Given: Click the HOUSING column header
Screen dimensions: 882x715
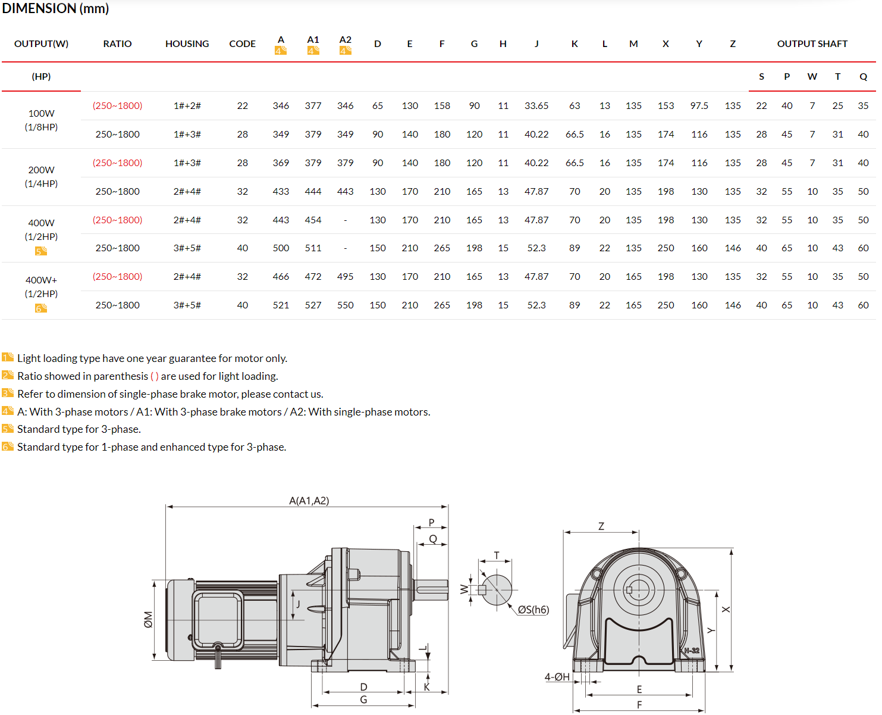Looking at the screenshot, I should tap(187, 43).
